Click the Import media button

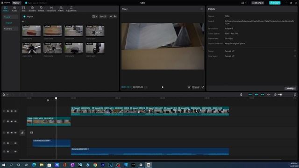(28, 17)
